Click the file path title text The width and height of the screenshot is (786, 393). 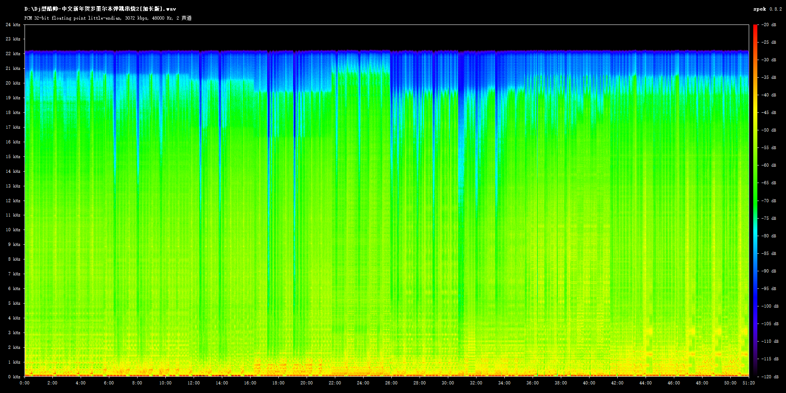click(x=100, y=9)
